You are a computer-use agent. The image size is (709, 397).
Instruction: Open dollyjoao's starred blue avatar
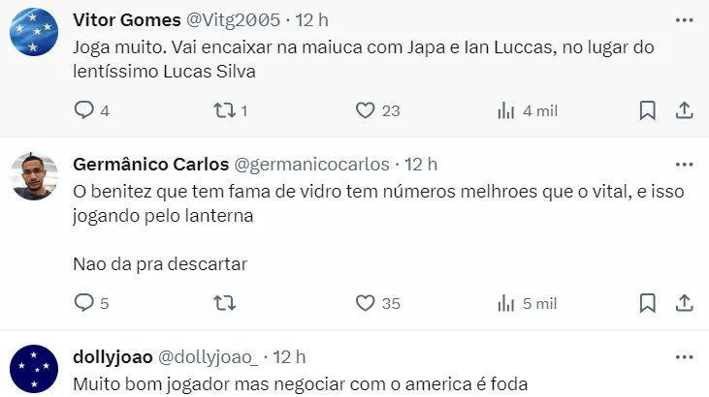(34, 369)
